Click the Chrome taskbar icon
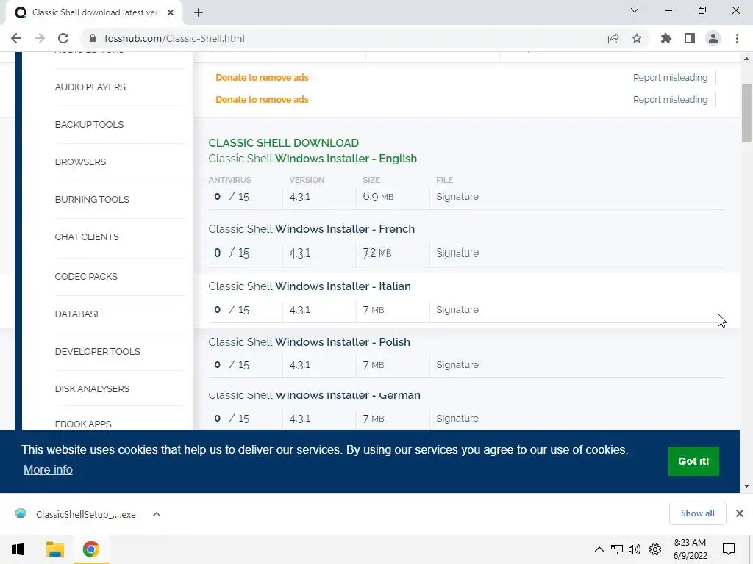The height and width of the screenshot is (564, 753). tap(90, 549)
